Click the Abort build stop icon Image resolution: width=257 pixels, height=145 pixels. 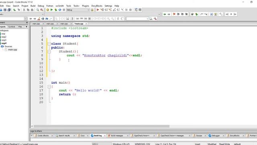click(x=64, y=10)
